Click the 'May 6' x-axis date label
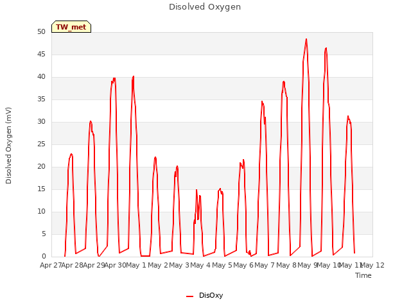The image size is (411, 308). [x=243, y=265]
